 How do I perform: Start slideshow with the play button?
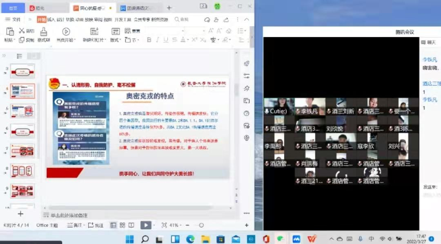point(146,225)
